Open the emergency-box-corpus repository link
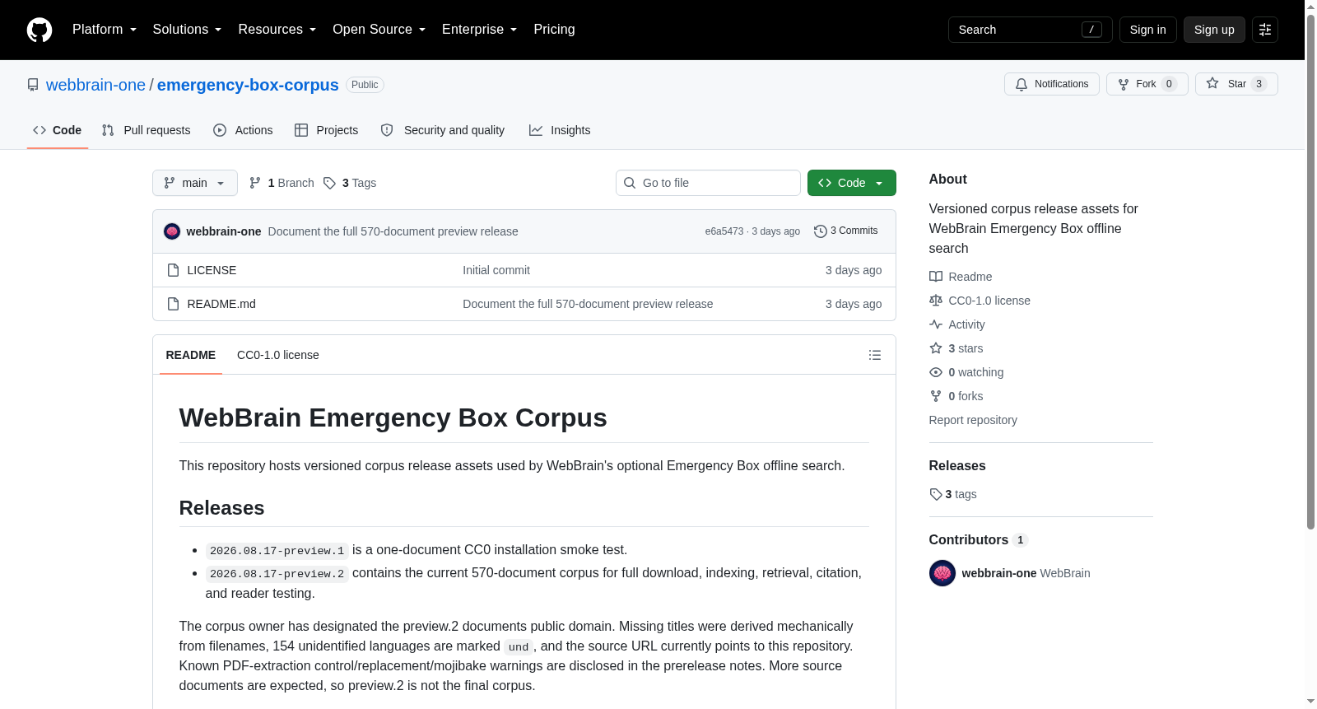Screen dimensions: 1317x709 (x=248, y=85)
